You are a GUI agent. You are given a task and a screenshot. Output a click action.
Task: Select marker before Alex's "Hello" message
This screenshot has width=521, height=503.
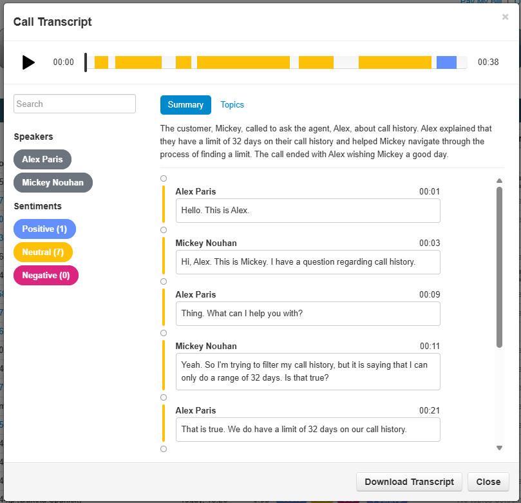tap(164, 178)
